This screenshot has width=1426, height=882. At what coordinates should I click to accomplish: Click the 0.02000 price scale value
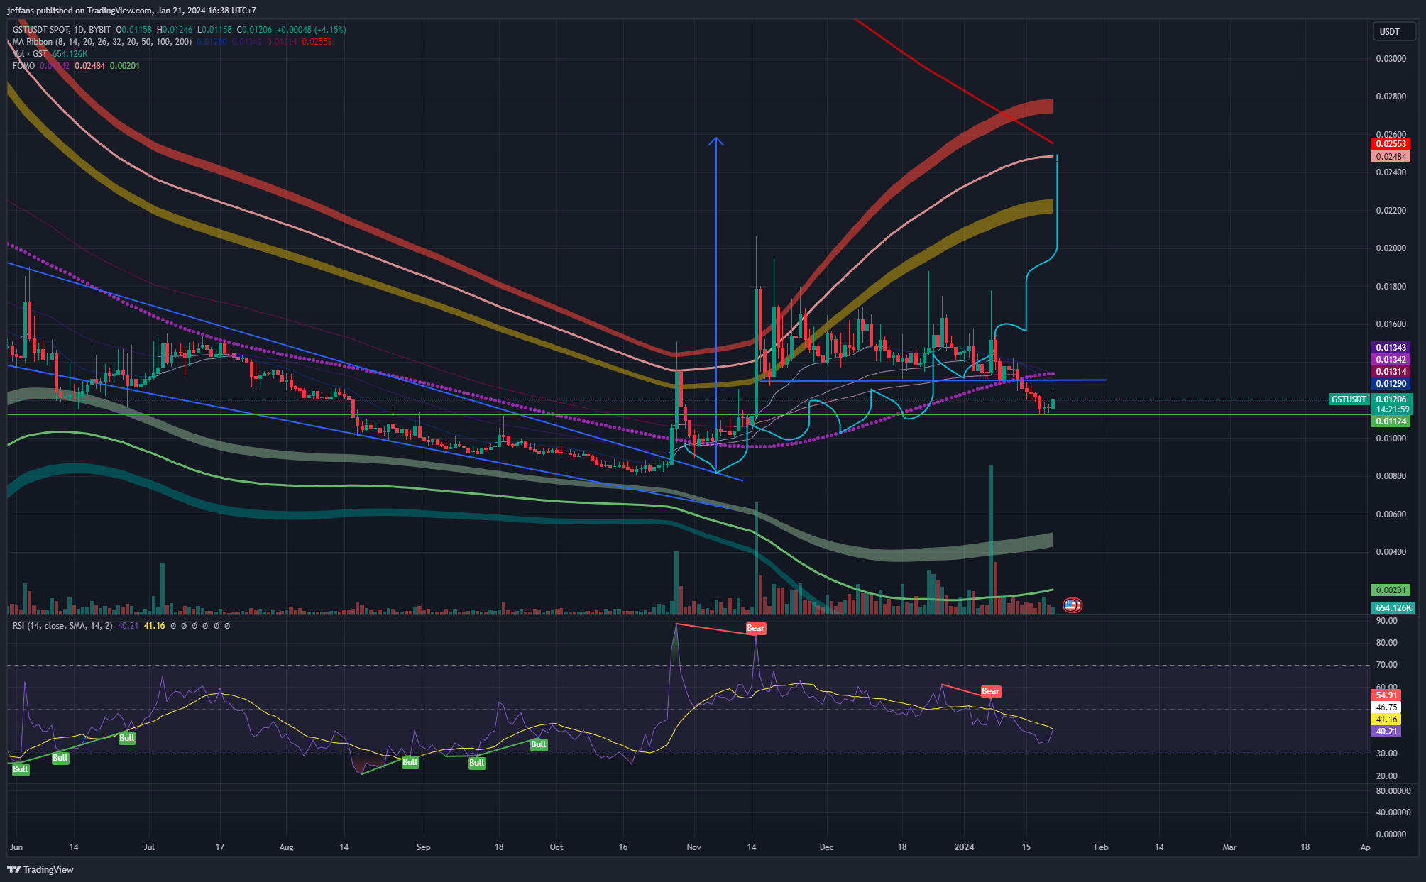pos(1391,248)
